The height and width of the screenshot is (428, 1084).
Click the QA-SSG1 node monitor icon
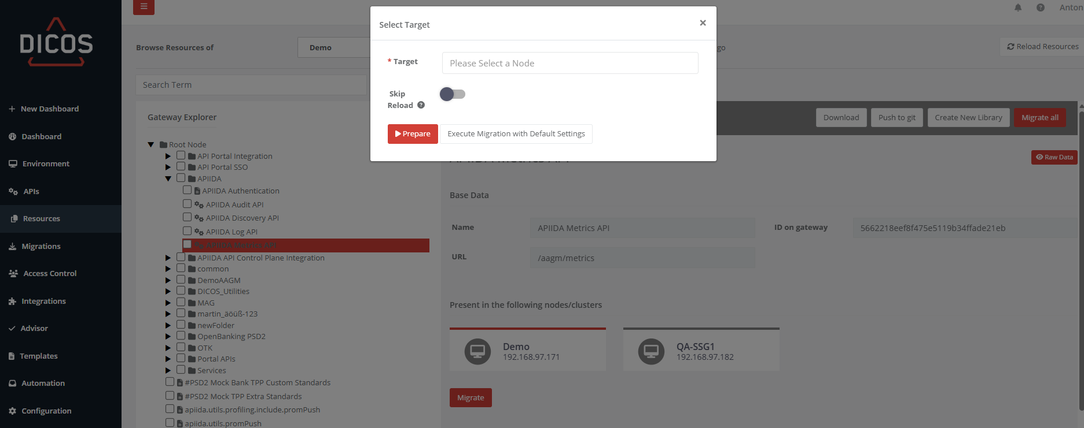pyautogui.click(x=651, y=351)
